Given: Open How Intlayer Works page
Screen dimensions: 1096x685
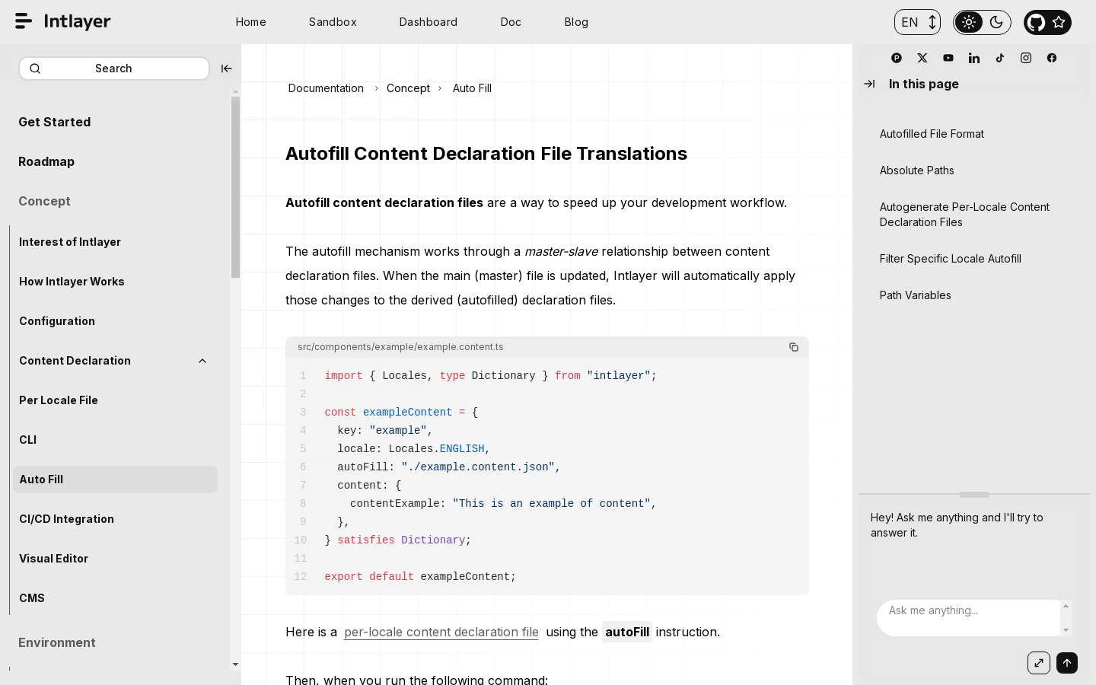Looking at the screenshot, I should point(72,282).
